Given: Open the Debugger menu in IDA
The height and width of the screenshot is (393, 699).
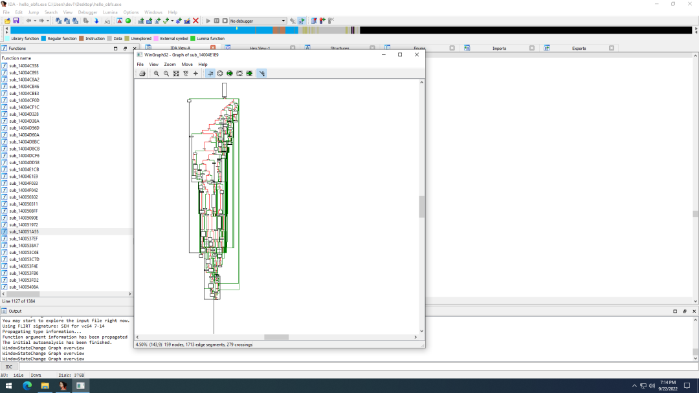Looking at the screenshot, I should (87, 12).
